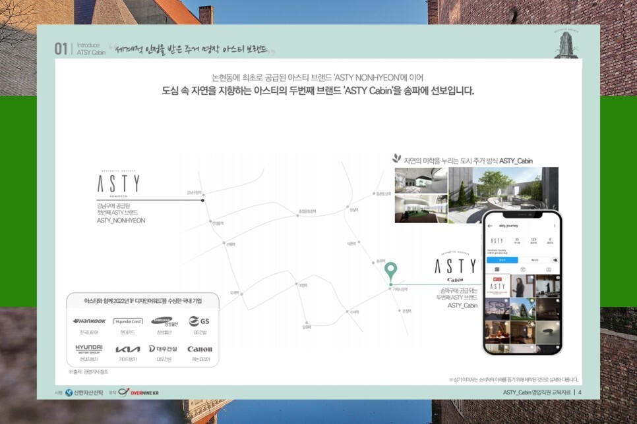Image resolution: width=637 pixels, height=424 pixels.
Task: Click the '2022년 iF 디자인어워드' award box title
Action: click(x=142, y=301)
